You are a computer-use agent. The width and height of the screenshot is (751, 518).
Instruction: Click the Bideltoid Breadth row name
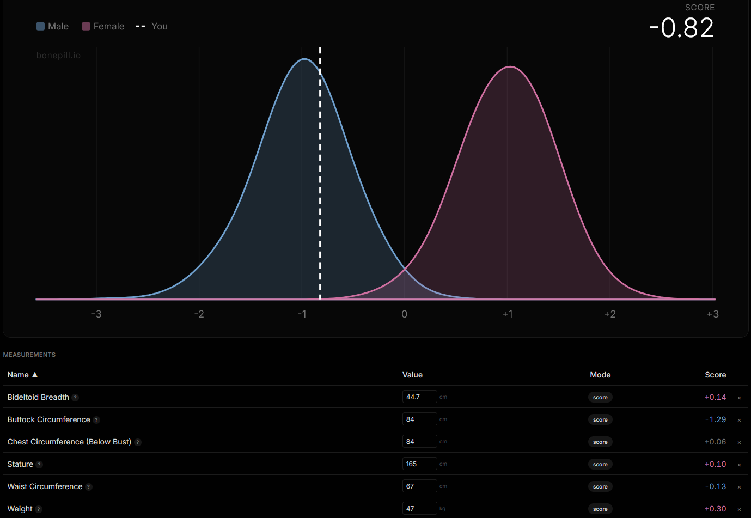[38, 397]
